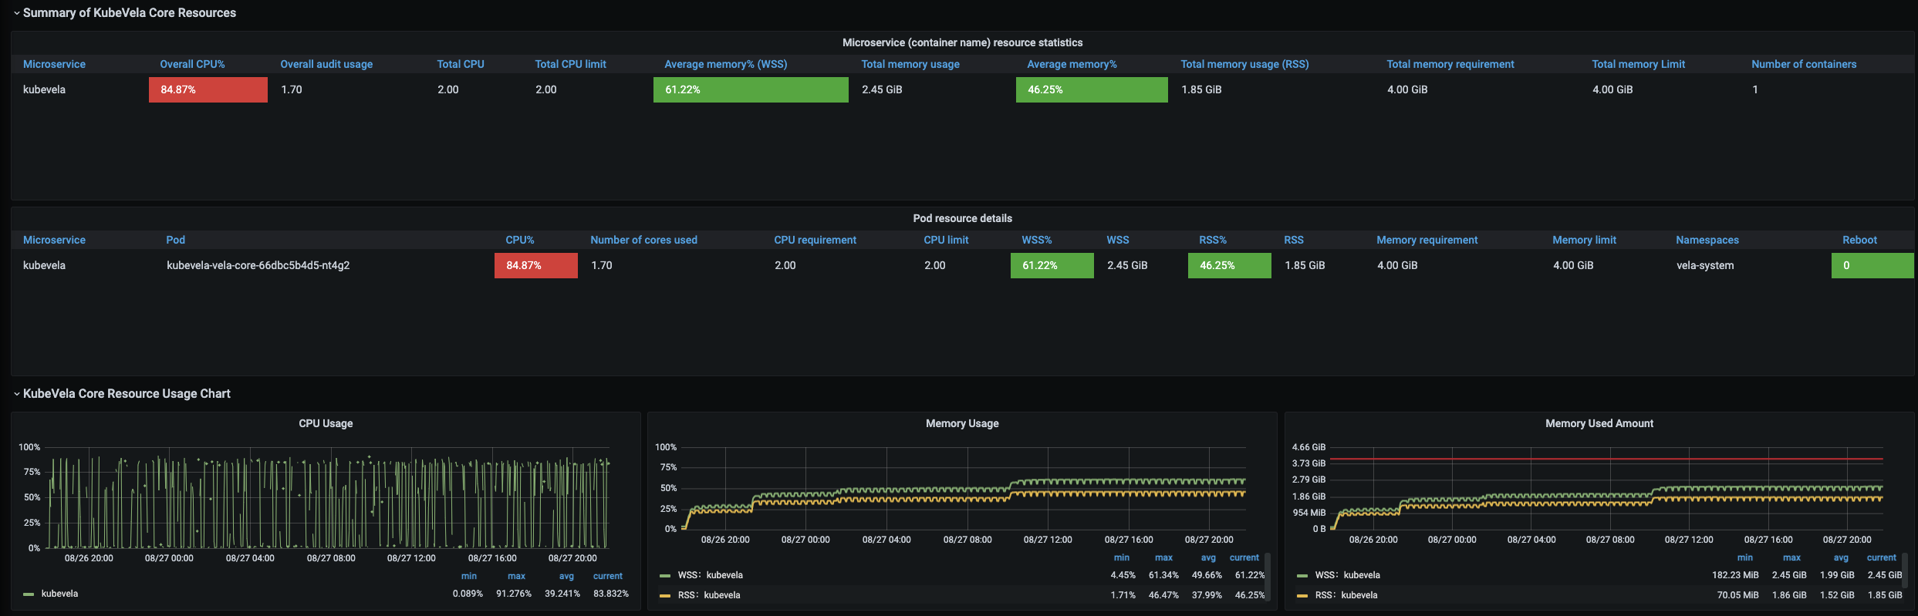Sort by Total CPU limit column
Screen dimensions: 1918x616
tap(570, 64)
